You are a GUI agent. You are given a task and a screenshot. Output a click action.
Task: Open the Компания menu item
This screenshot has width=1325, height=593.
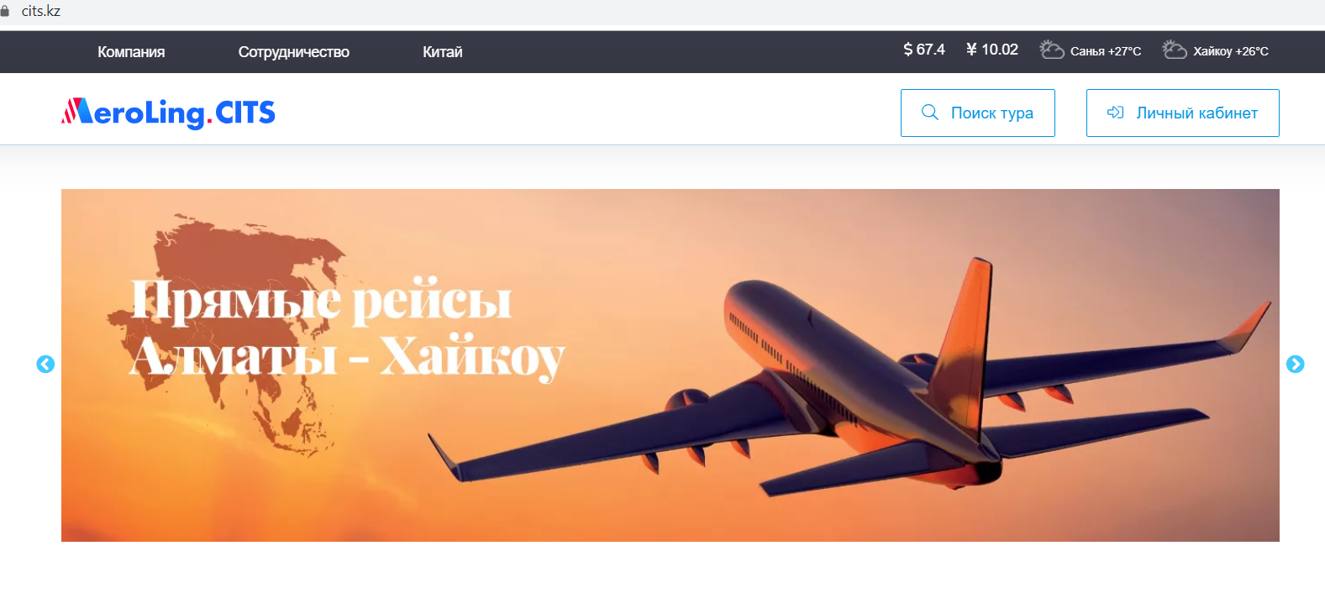pyautogui.click(x=131, y=52)
